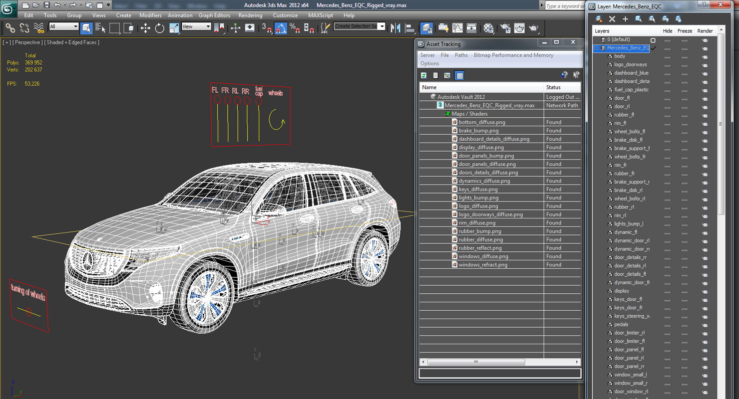
Task: Open Select by Name list icon
Action: point(100,28)
